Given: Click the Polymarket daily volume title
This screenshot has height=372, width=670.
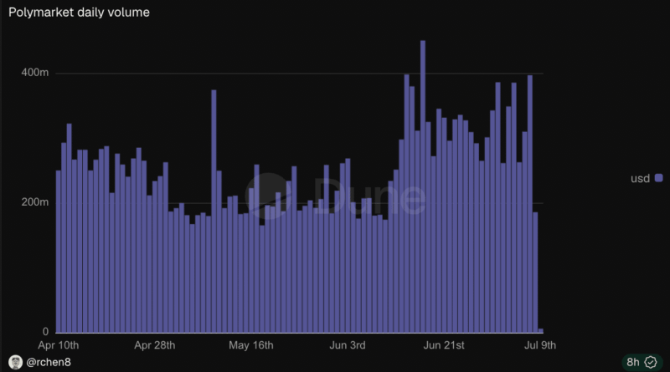Looking at the screenshot, I should (79, 13).
